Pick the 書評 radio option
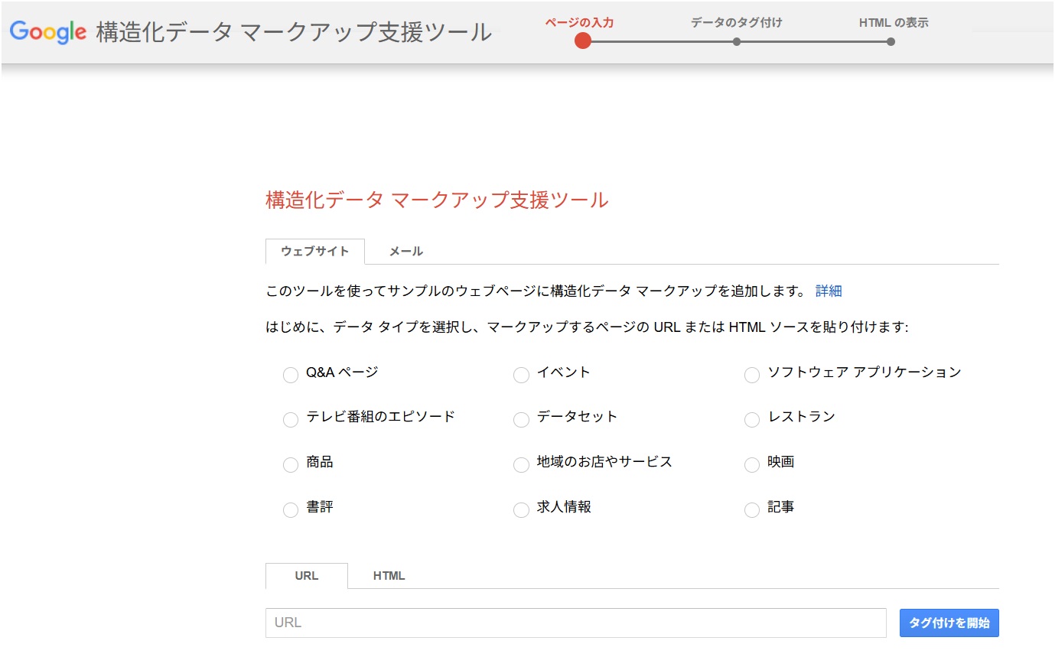Viewport: 1055px width, 657px height. pyautogui.click(x=291, y=510)
